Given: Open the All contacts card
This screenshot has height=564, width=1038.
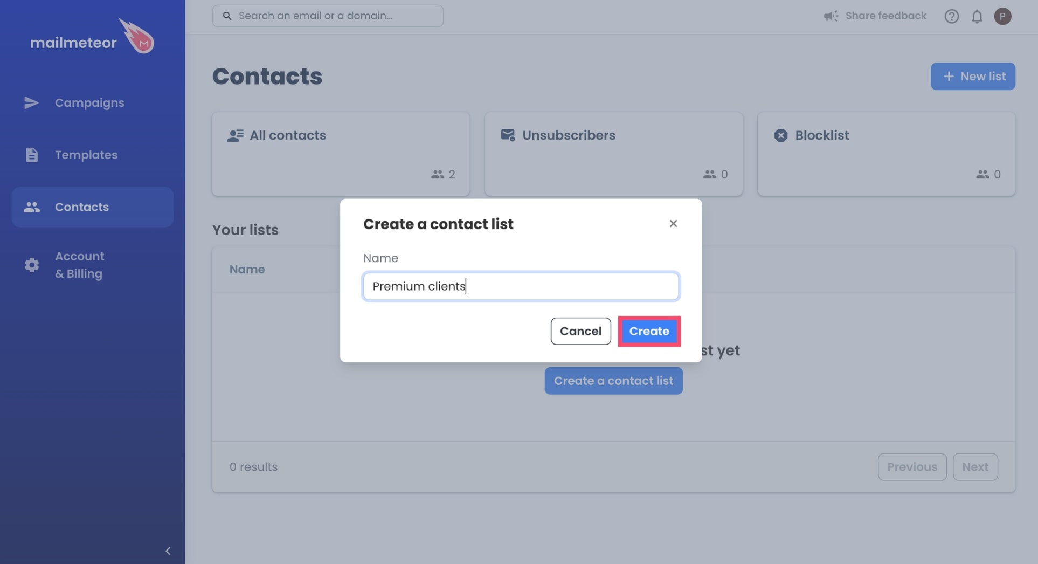Looking at the screenshot, I should click(341, 154).
